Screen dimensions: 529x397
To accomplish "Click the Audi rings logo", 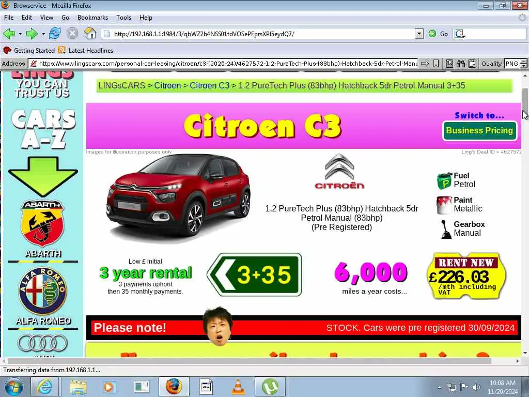I will [42, 343].
